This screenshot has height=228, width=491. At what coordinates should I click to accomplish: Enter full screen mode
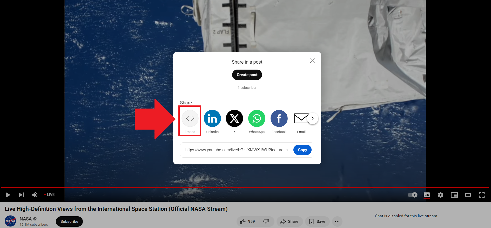[x=482, y=195]
